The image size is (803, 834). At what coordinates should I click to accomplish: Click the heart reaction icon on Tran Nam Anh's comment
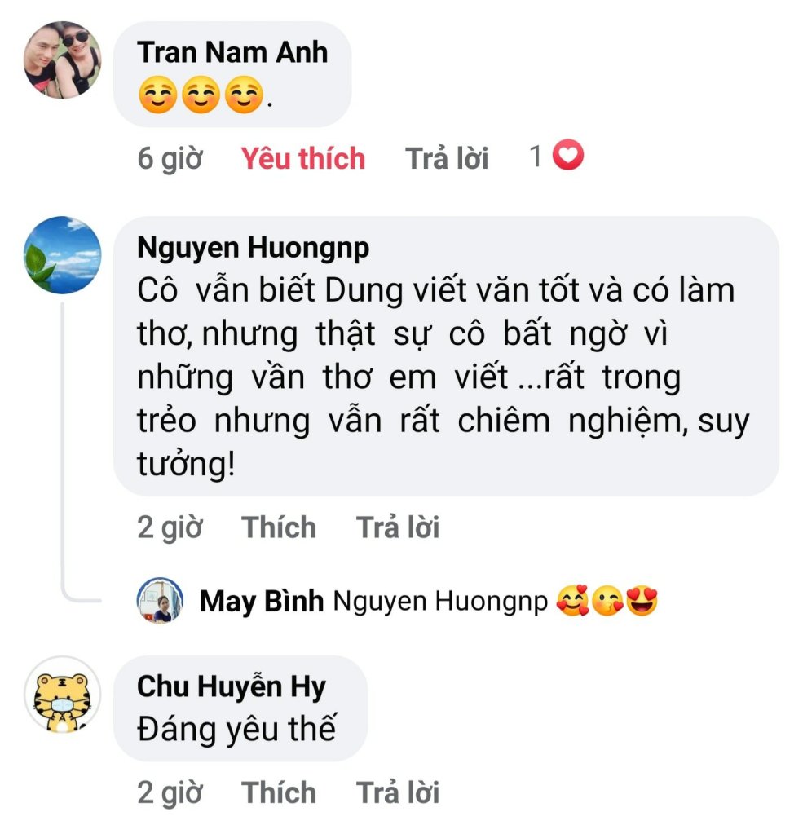568,155
